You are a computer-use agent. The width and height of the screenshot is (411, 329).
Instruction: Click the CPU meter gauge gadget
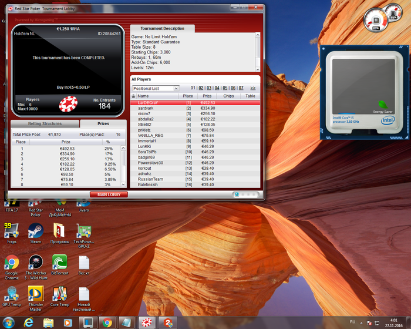tap(376, 20)
